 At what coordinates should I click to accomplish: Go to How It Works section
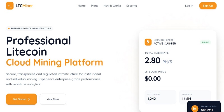point(112,6)
